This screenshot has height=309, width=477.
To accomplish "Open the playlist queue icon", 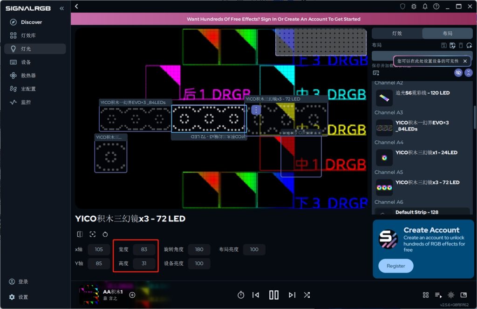I will tap(438, 295).
